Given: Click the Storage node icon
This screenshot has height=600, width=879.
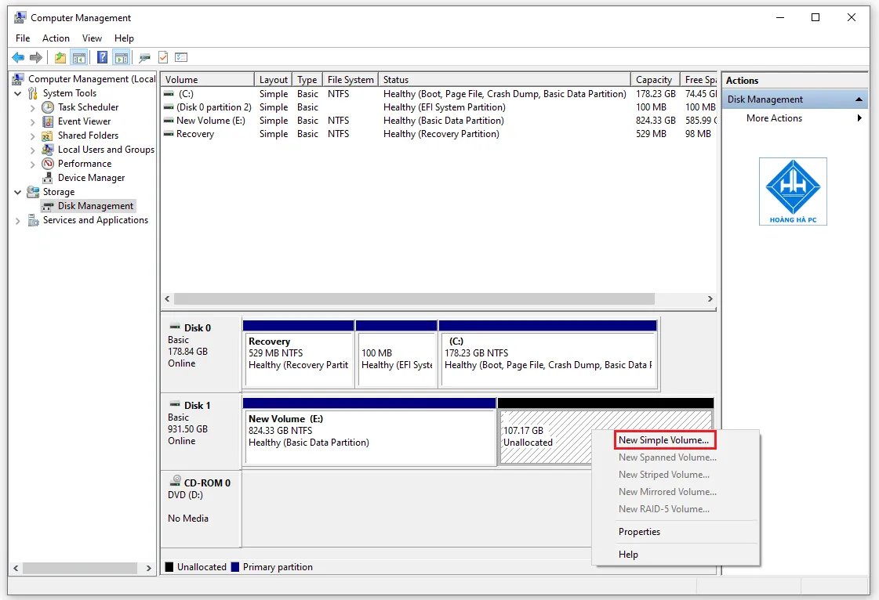Looking at the screenshot, I should (x=33, y=192).
